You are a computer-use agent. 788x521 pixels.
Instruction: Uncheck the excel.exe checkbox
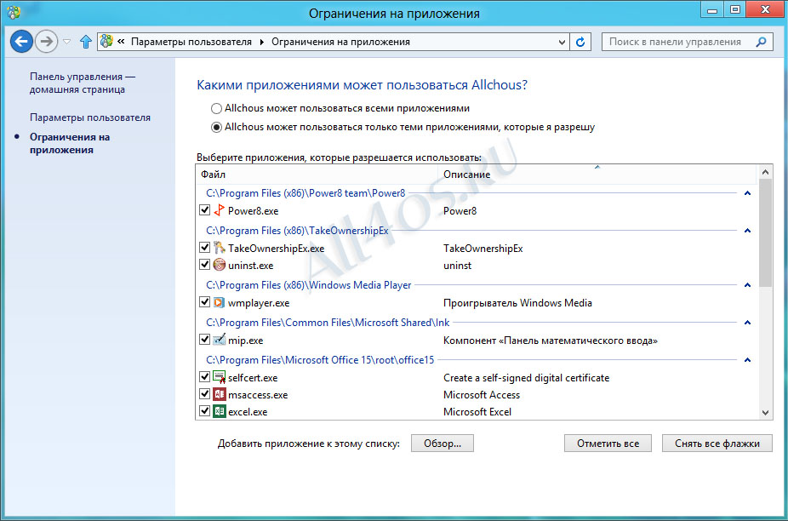204,410
